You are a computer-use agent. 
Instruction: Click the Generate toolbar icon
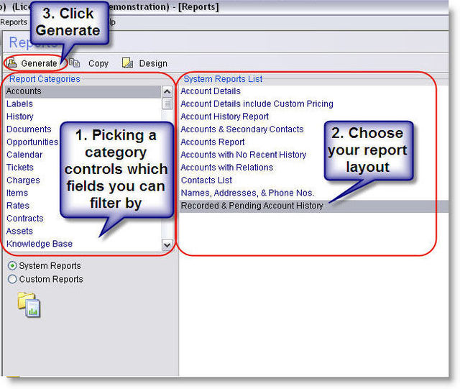[11, 63]
